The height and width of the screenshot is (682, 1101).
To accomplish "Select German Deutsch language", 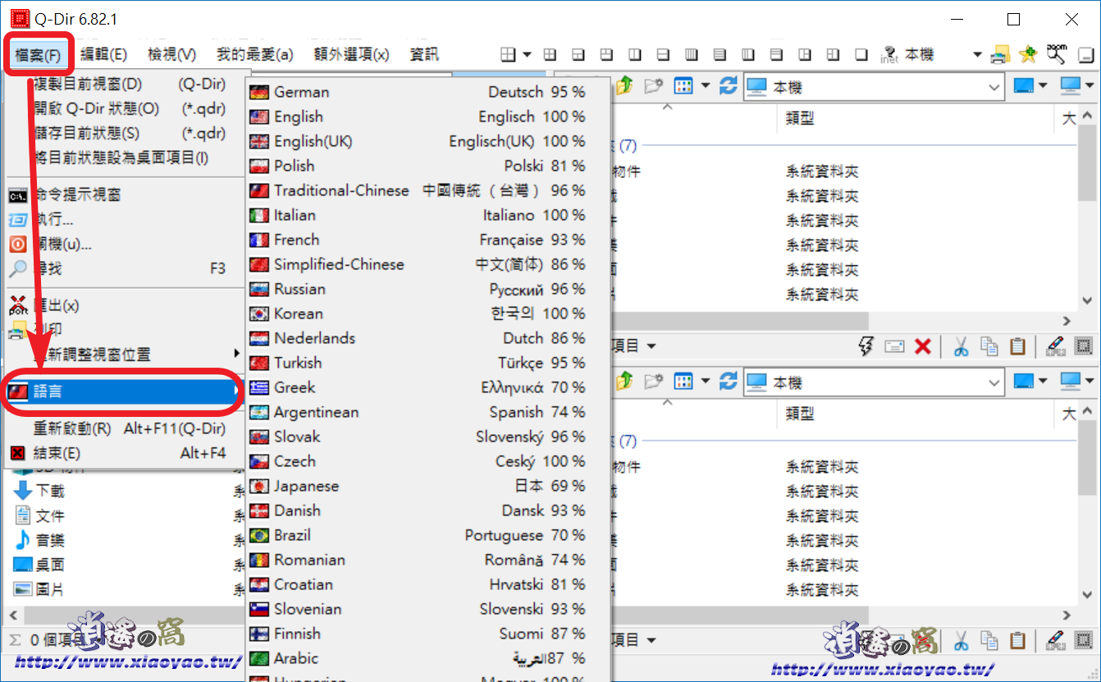I will coord(428,92).
